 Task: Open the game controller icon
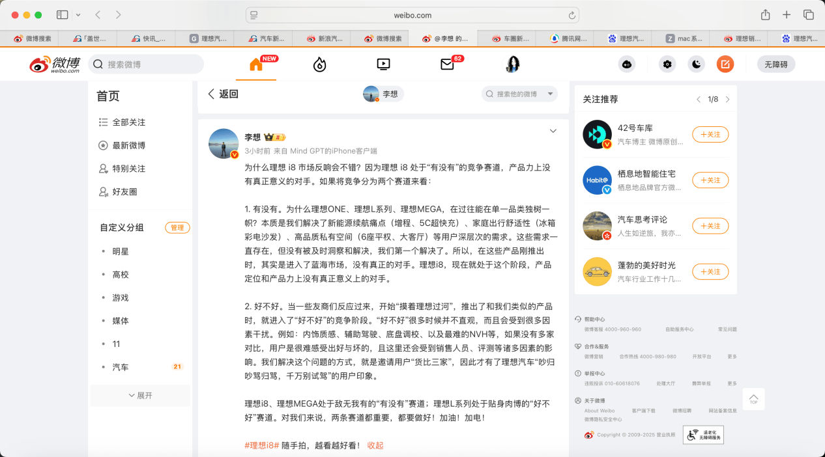tap(627, 64)
